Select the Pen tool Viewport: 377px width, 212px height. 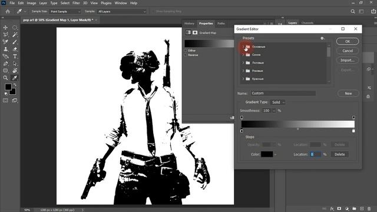(x=5, y=64)
